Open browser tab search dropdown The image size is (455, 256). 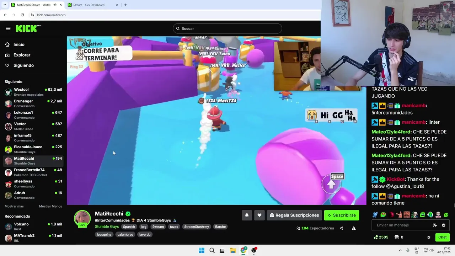click(5, 5)
